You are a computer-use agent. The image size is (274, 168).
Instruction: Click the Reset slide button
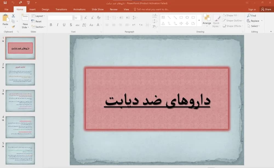click(36, 21)
